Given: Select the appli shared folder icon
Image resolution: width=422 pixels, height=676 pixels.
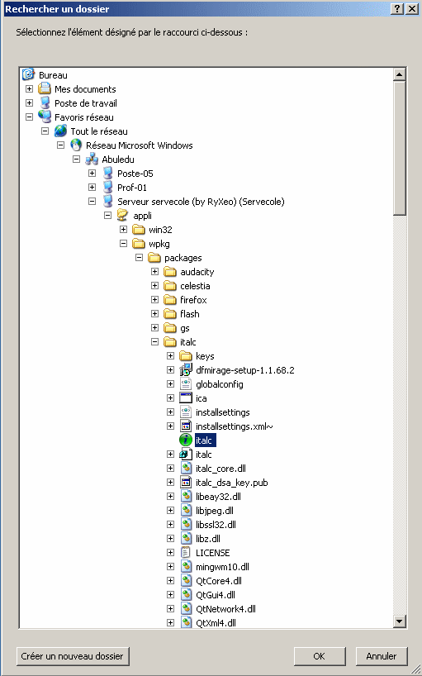Looking at the screenshot, I should click(x=123, y=216).
